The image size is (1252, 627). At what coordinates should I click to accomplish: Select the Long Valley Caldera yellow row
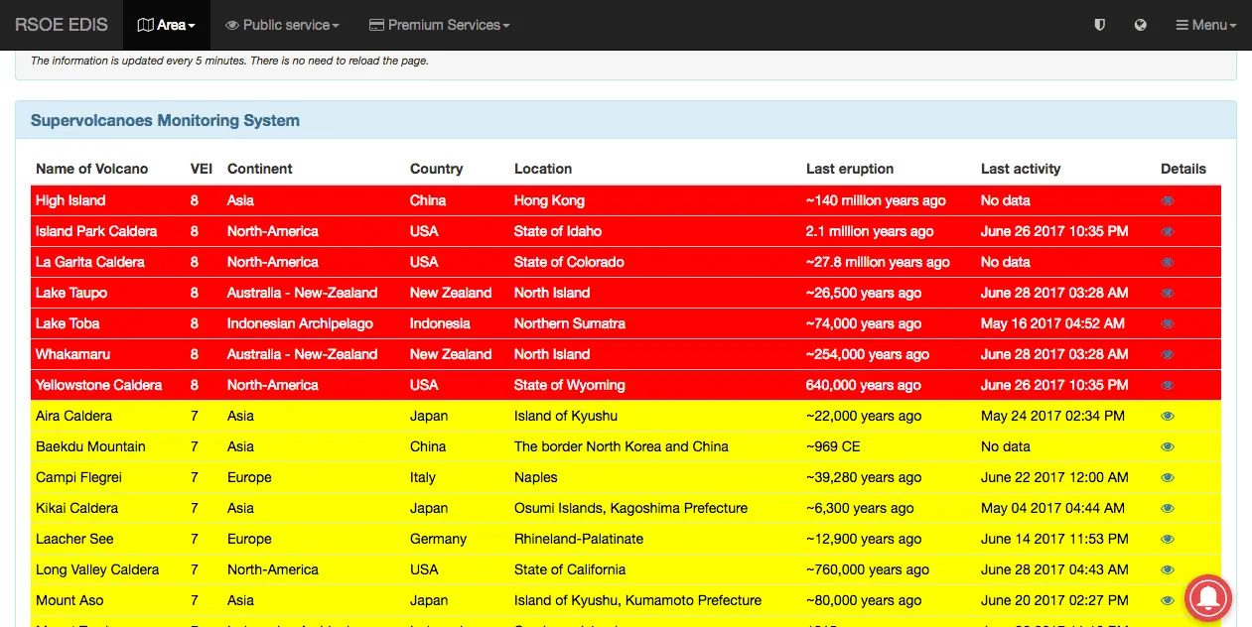tap(97, 569)
